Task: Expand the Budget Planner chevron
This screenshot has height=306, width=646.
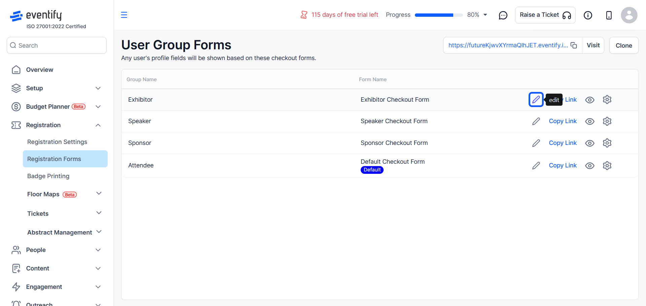Action: pyautogui.click(x=98, y=106)
